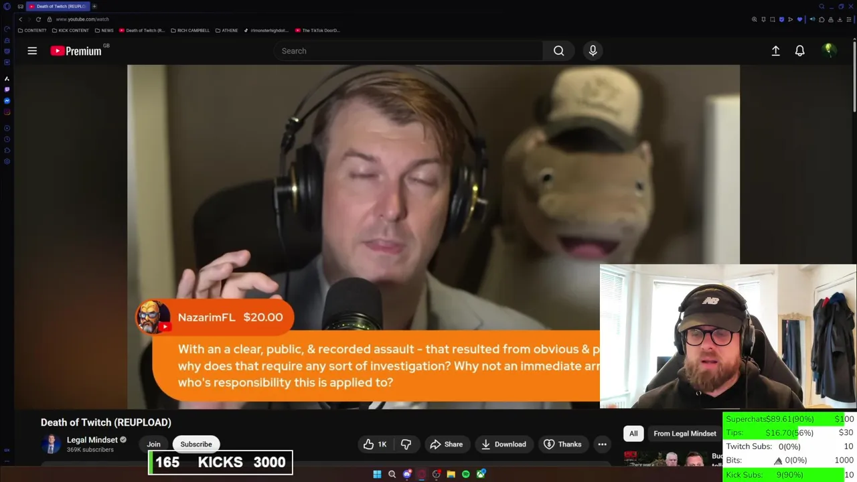This screenshot has height=482, width=857.
Task: Open the YouTube account avatar menu
Action: 829,51
